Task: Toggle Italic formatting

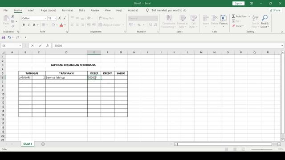Action: [x=28, y=25]
